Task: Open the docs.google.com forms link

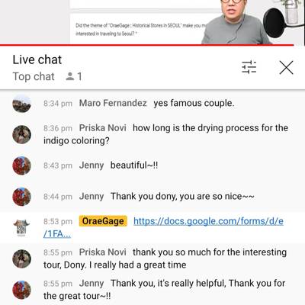Action: point(208,221)
